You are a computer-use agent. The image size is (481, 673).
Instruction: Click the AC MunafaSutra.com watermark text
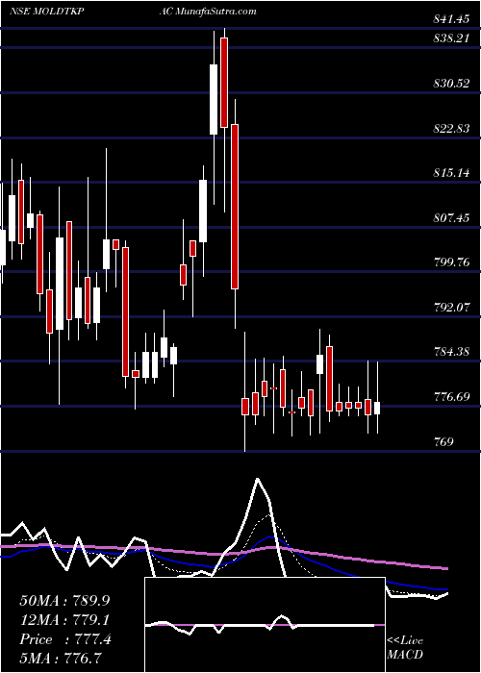pyautogui.click(x=208, y=12)
